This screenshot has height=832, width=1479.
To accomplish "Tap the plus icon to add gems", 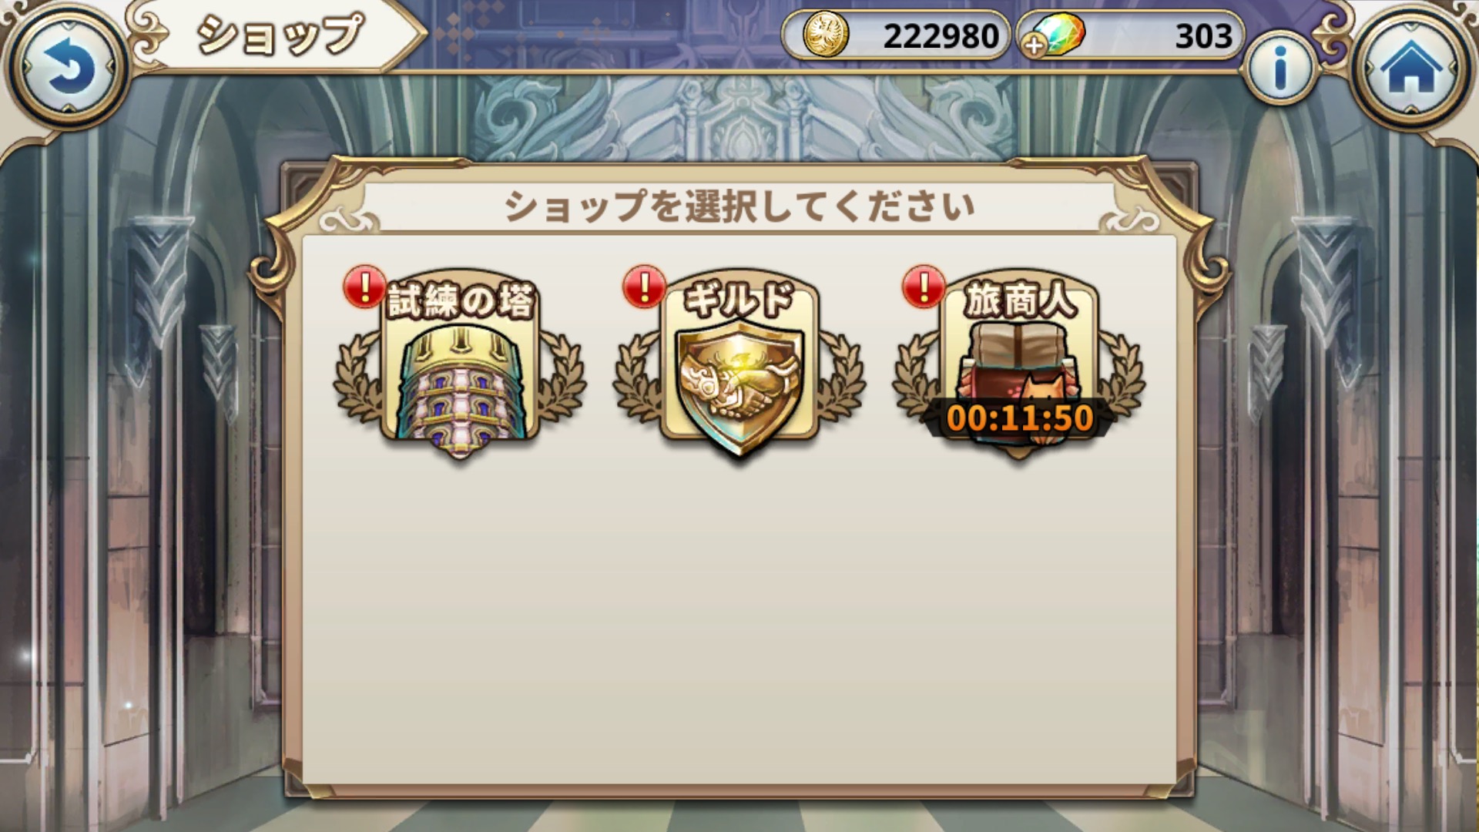I will [1034, 46].
